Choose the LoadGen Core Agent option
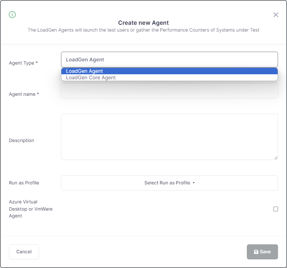 (169, 77)
